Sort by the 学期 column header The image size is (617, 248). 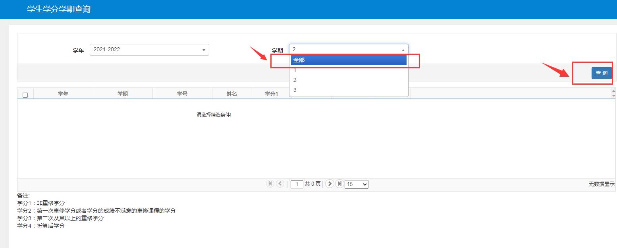coord(123,94)
